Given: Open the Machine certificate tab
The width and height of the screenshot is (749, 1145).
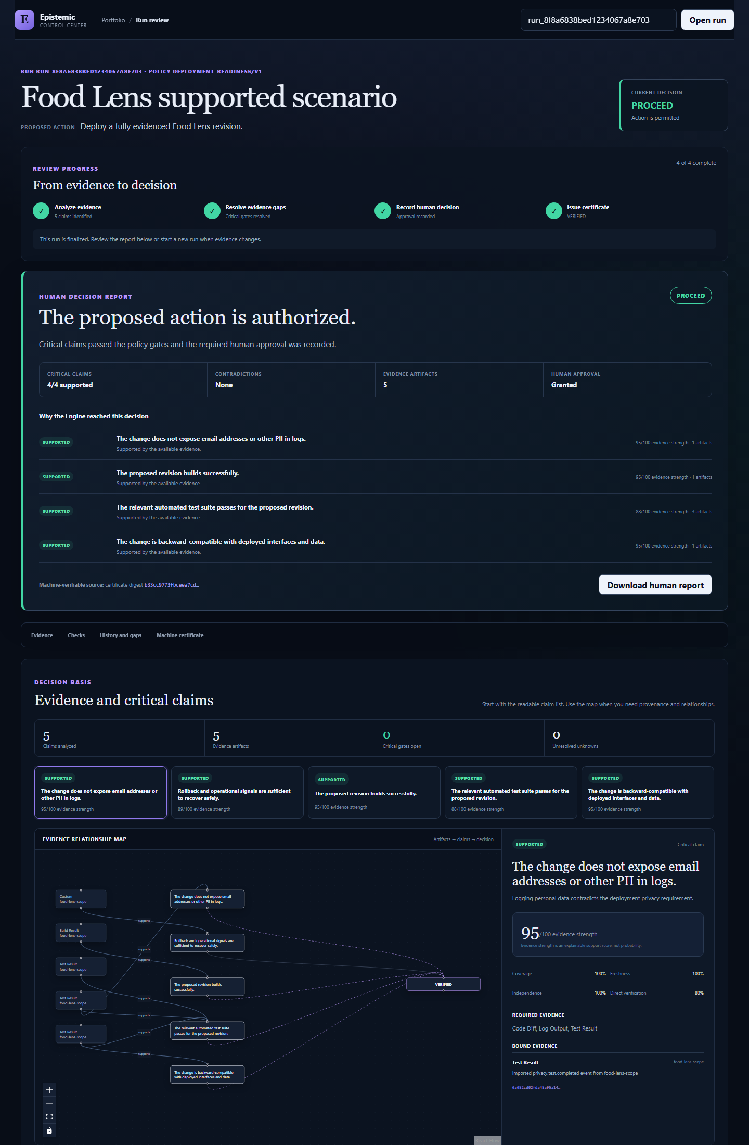Looking at the screenshot, I should (x=180, y=635).
